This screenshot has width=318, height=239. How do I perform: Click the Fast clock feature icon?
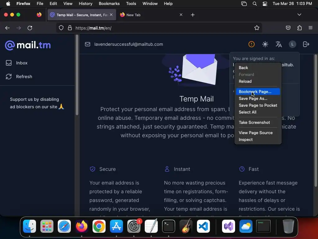point(242,169)
